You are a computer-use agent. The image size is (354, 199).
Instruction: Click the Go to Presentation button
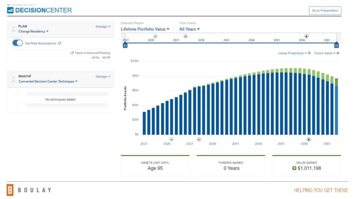pos(325,11)
